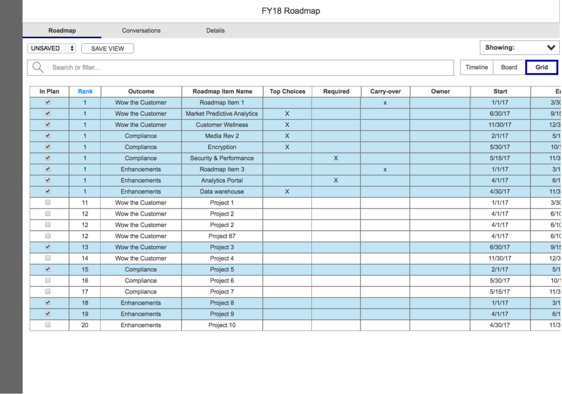This screenshot has height=394, width=562.
Task: Open the UNSAVED view selector
Action: 52,48
